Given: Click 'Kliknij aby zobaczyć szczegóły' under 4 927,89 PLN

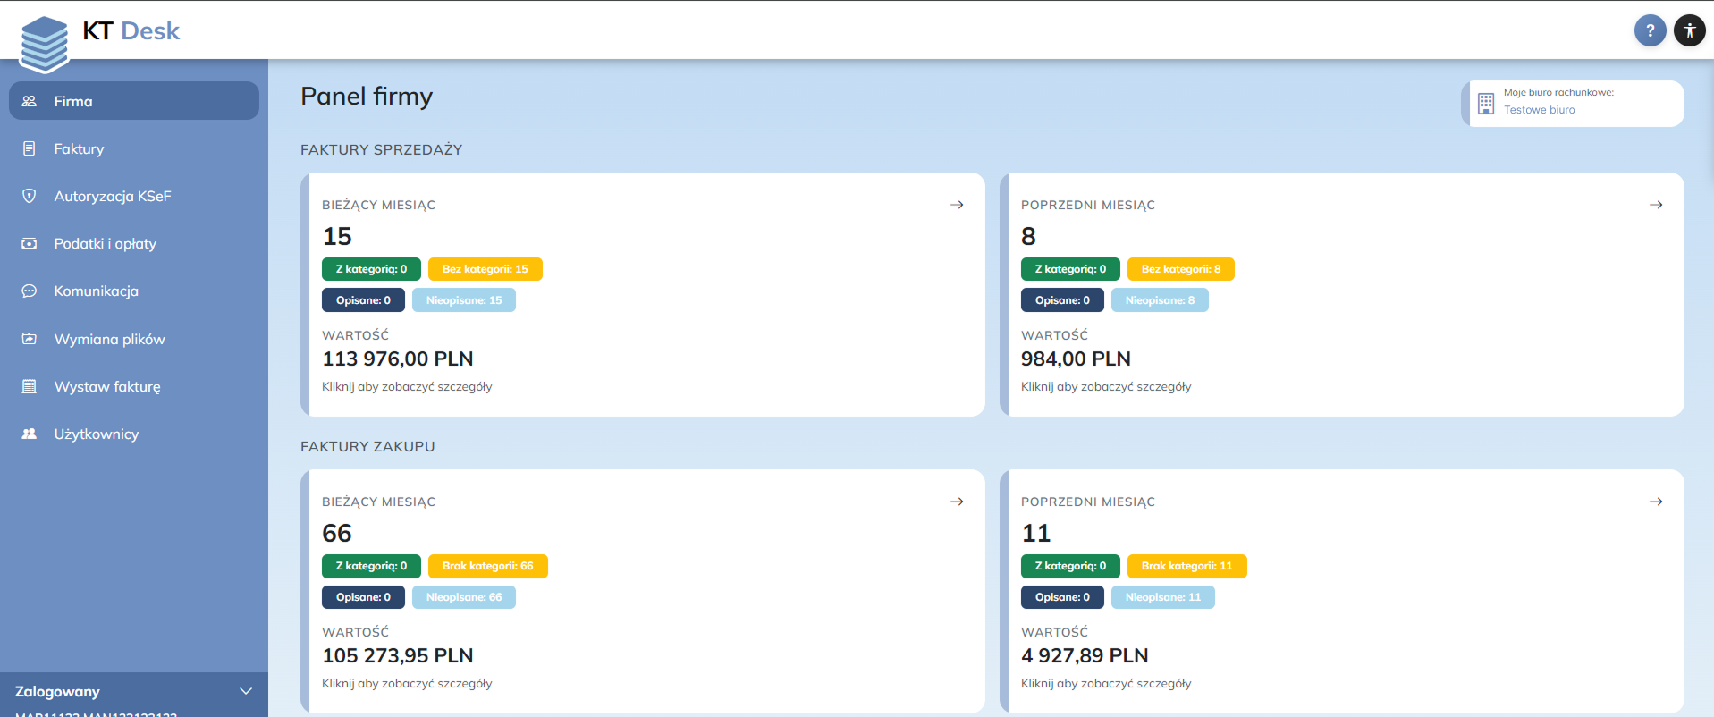Looking at the screenshot, I should (x=1106, y=684).
